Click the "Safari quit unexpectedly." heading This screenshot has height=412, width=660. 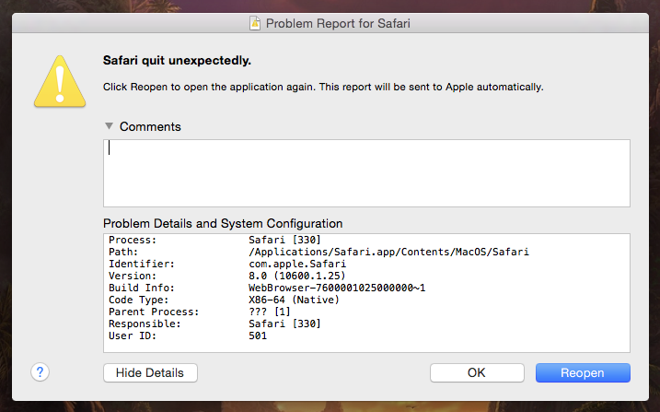(177, 62)
